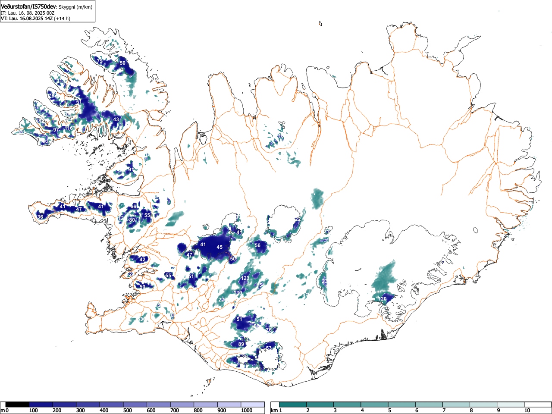Click the visibility value '66' on the map
The image size is (552, 414).
(x=133, y=207)
